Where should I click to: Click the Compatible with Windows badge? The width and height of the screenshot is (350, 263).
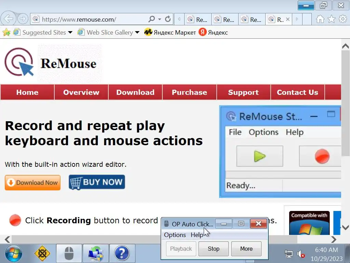[x=309, y=223]
